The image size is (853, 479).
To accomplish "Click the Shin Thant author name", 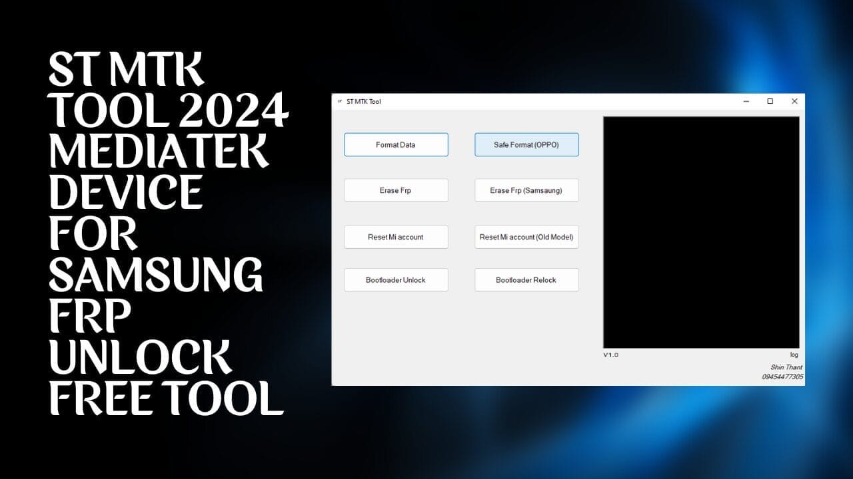I will 786,367.
